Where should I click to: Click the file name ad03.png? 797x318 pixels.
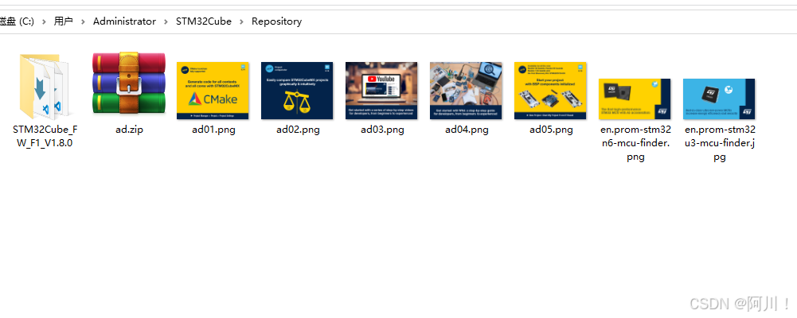382,130
